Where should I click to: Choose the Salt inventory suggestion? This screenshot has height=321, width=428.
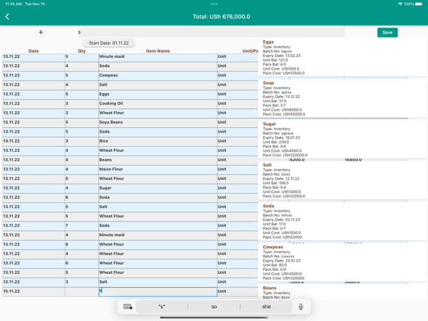342,180
